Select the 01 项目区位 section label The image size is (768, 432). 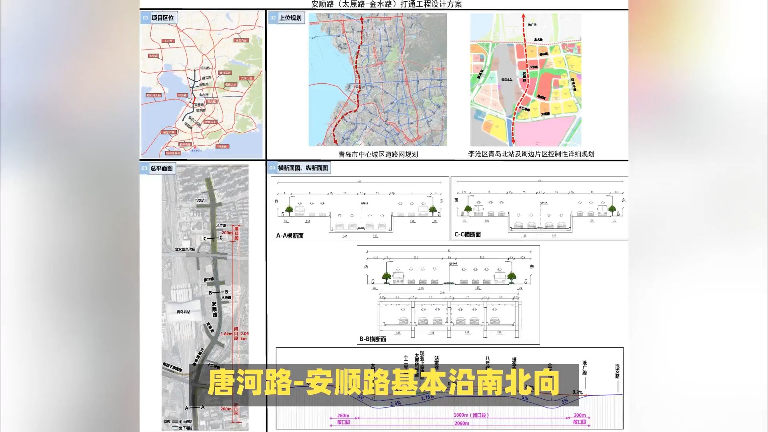pos(159,18)
